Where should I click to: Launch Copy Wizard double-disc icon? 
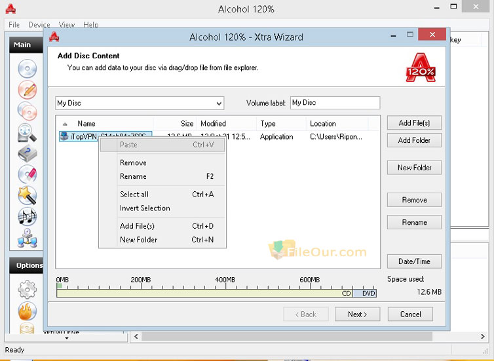tap(28, 111)
